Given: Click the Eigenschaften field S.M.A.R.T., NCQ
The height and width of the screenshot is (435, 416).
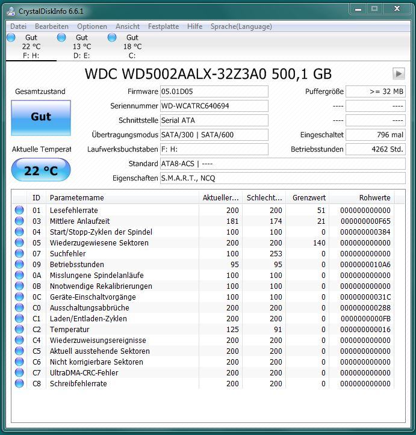Looking at the screenshot, I should tap(282, 178).
